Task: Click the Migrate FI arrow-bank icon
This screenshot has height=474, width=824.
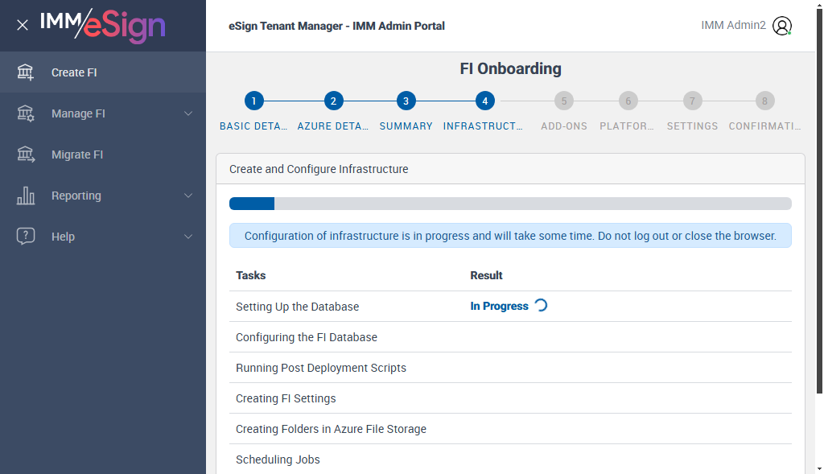Action: click(x=26, y=155)
